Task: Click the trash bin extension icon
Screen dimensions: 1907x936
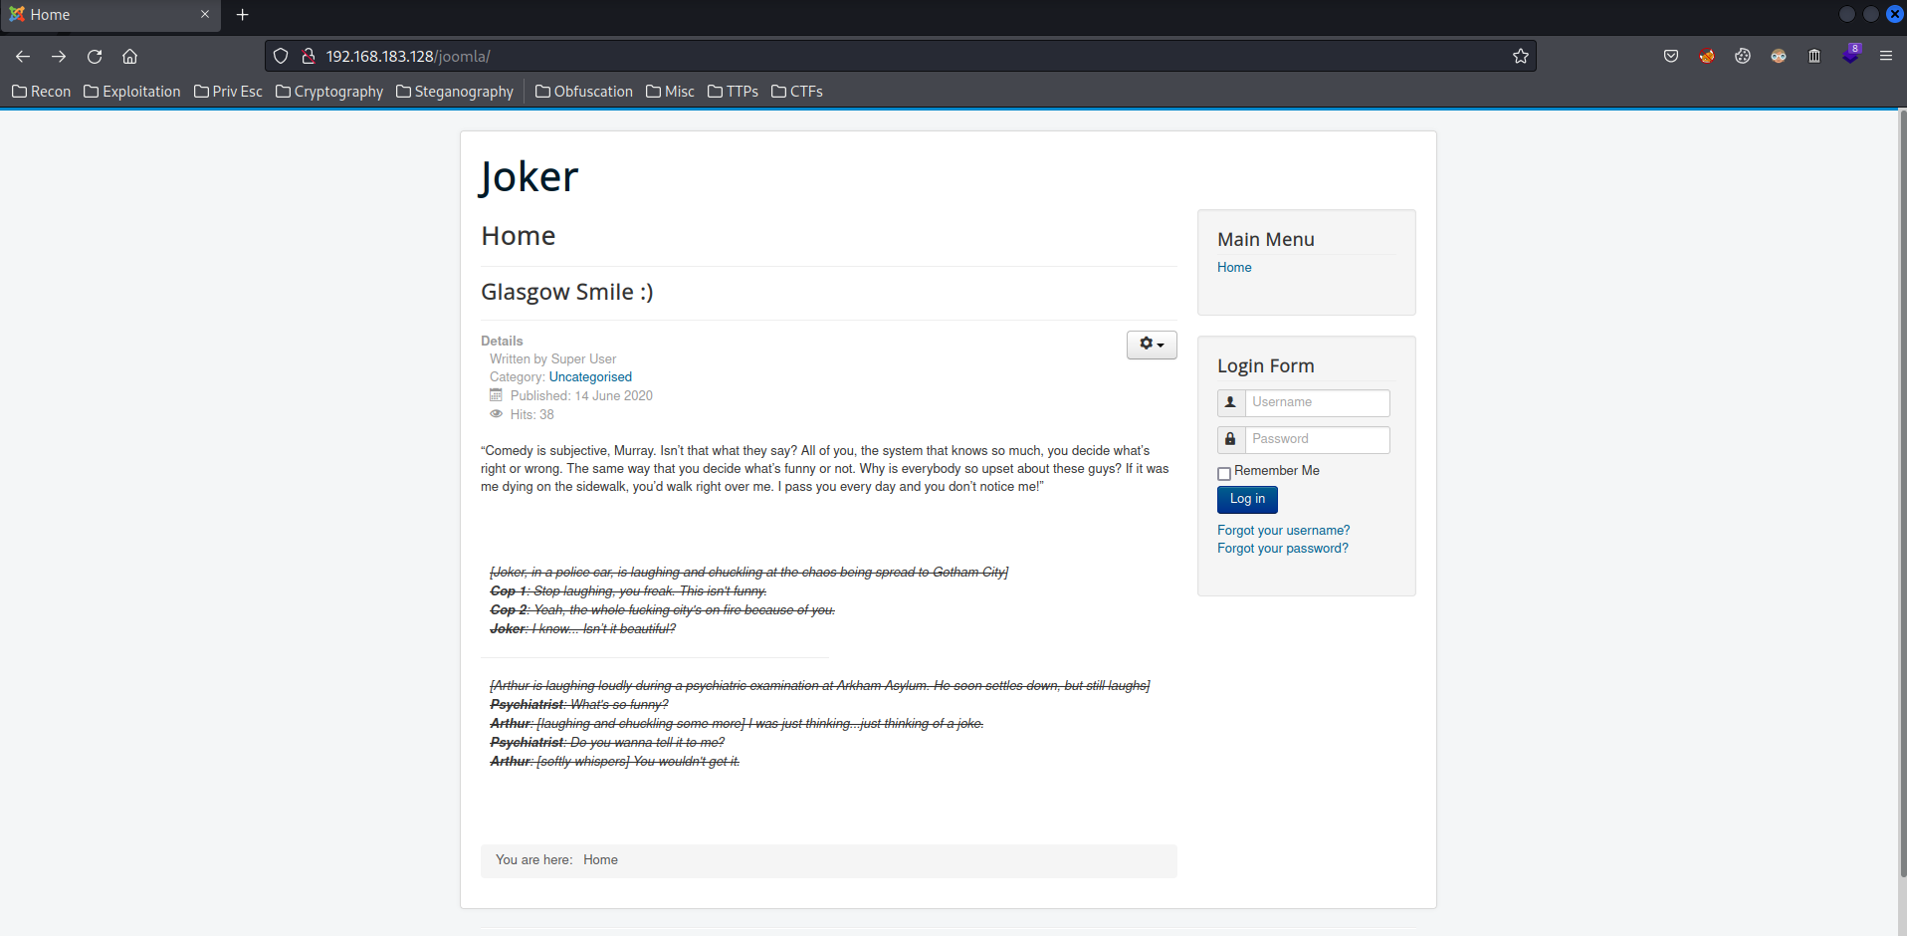Action: point(1814,57)
